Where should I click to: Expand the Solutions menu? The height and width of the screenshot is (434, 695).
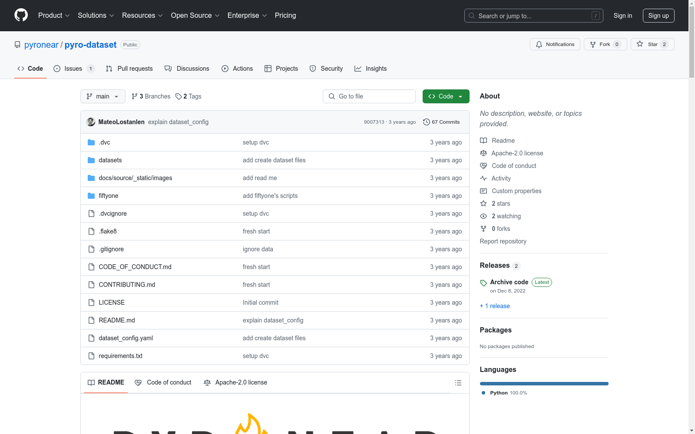(x=96, y=15)
